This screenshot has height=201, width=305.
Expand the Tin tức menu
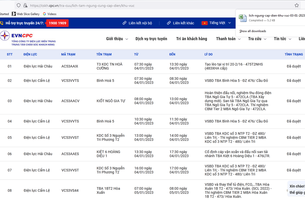pyautogui.click(x=282, y=39)
